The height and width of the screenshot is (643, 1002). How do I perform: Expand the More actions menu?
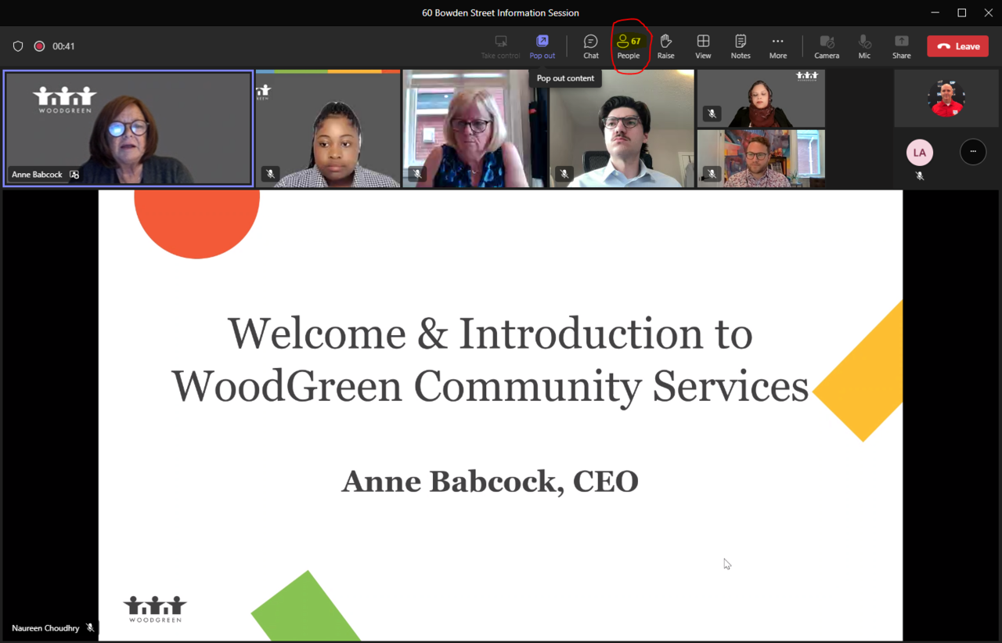click(777, 46)
